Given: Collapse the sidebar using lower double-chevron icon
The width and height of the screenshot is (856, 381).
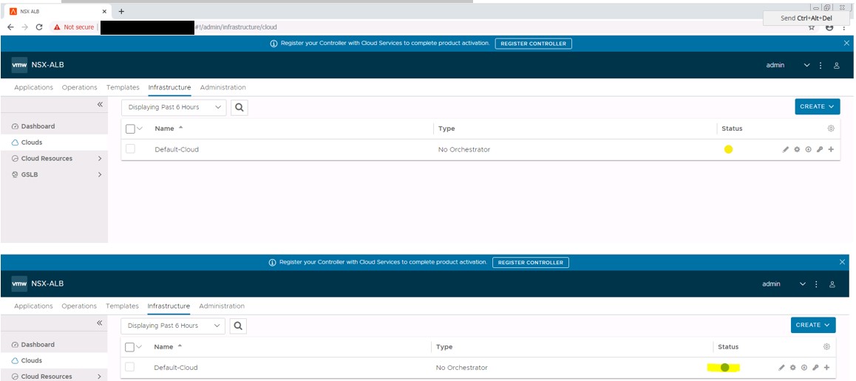Looking at the screenshot, I should (x=99, y=323).
